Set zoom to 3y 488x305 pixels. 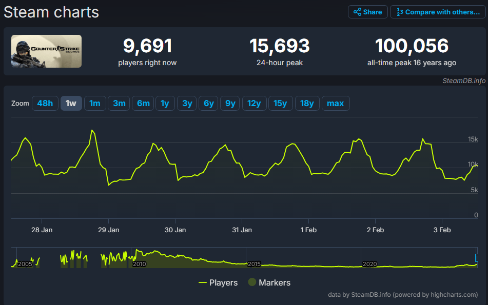tap(187, 103)
